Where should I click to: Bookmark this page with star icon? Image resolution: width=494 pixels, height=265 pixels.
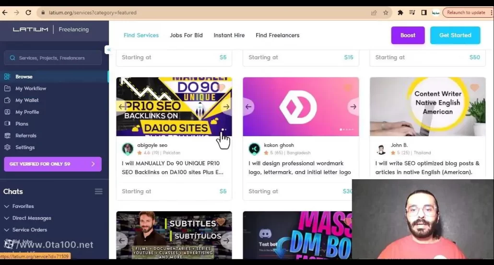coord(386,13)
